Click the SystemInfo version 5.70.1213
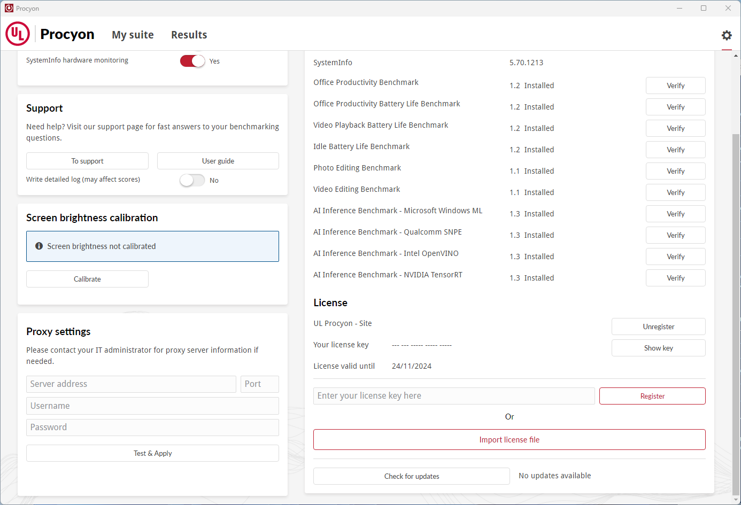The image size is (741, 505). [526, 63]
